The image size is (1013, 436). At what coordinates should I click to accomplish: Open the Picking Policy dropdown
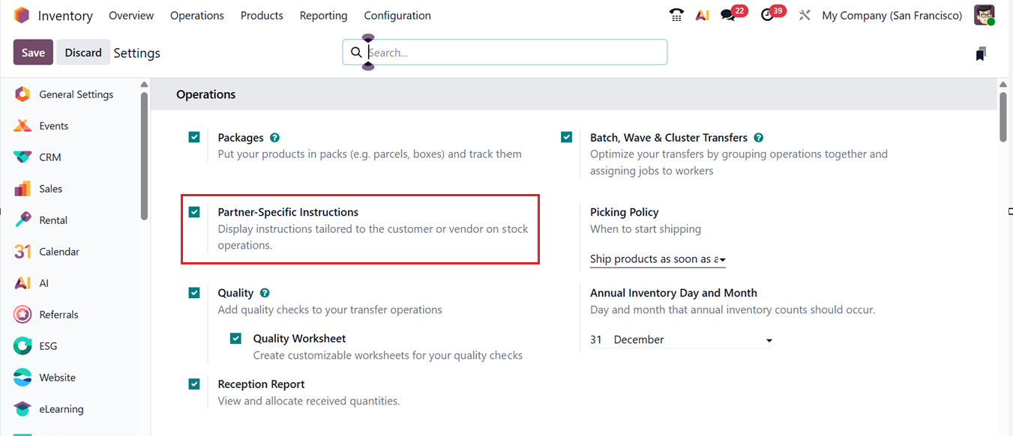click(x=658, y=259)
